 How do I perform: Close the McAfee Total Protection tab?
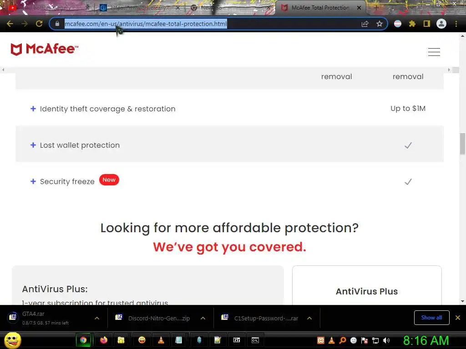point(359,8)
